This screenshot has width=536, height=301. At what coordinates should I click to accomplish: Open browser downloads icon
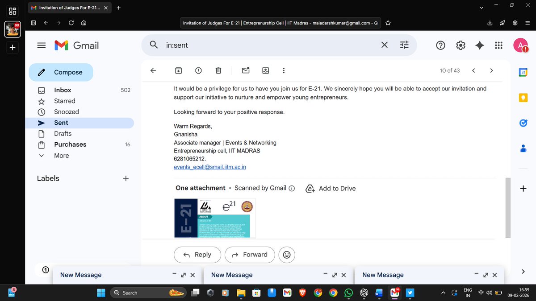490,23
